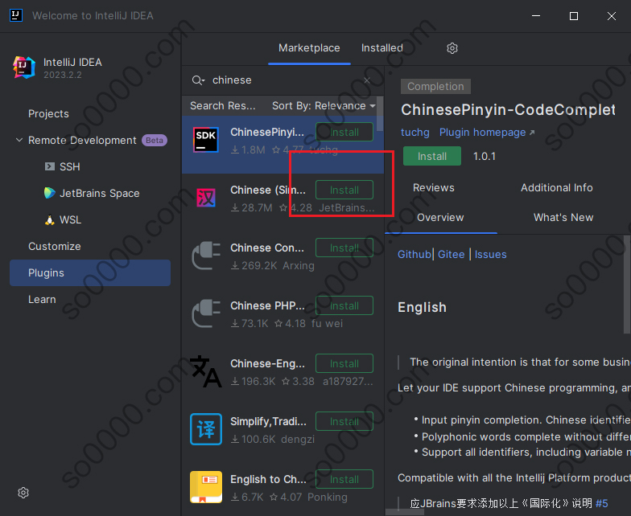Open the What's New tab
Viewport: 631px width, 516px height.
[563, 217]
